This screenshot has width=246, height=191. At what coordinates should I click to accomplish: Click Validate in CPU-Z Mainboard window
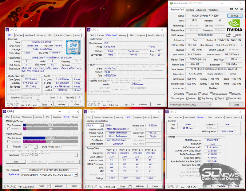click(x=143, y=104)
